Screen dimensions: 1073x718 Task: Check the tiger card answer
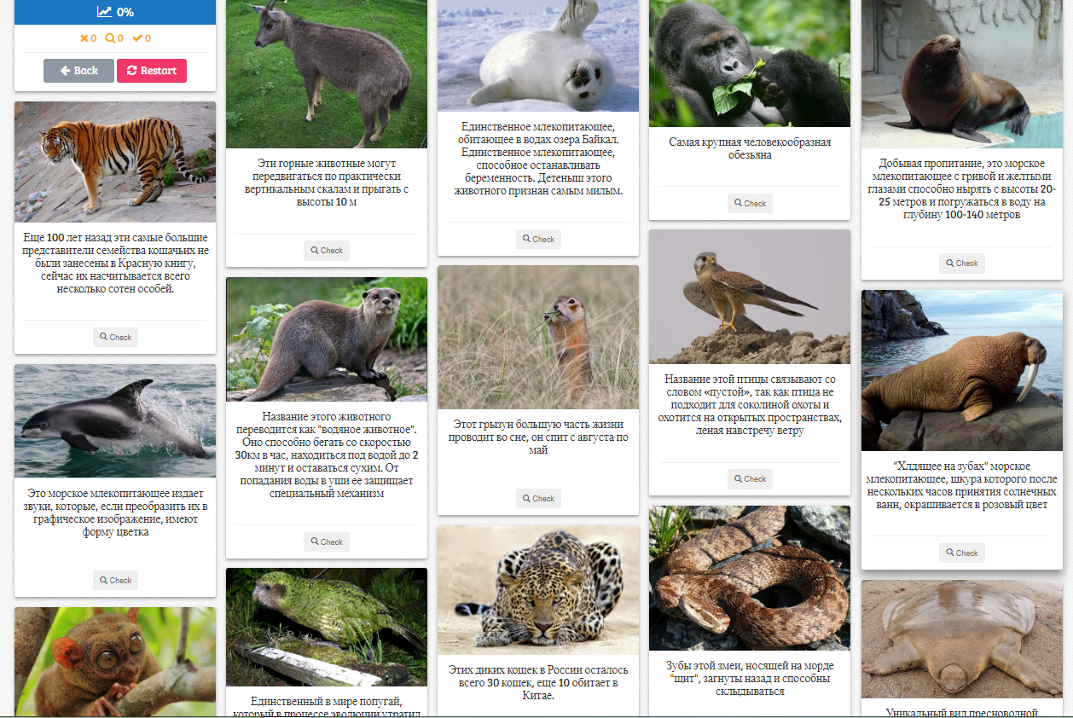[115, 337]
